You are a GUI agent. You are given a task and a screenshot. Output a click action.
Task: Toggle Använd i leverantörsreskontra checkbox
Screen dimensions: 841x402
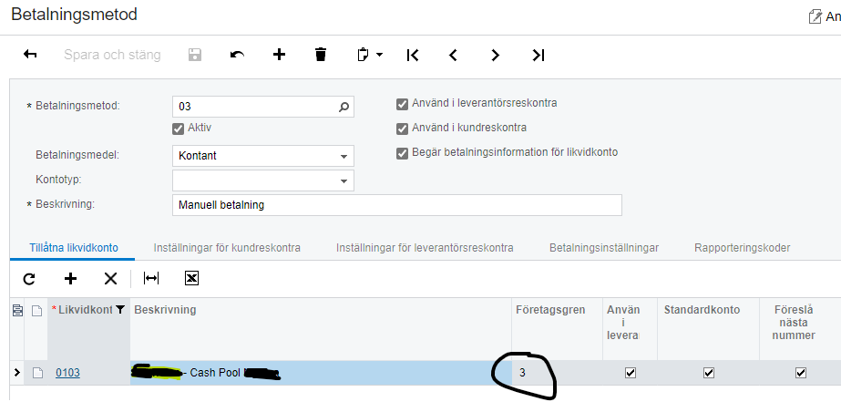402,104
